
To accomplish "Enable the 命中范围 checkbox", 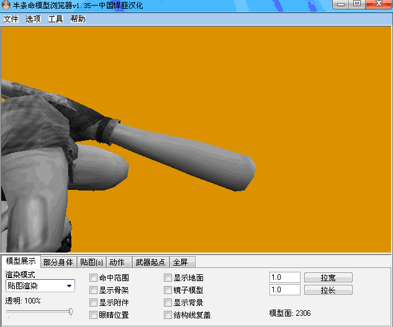I will [94, 278].
